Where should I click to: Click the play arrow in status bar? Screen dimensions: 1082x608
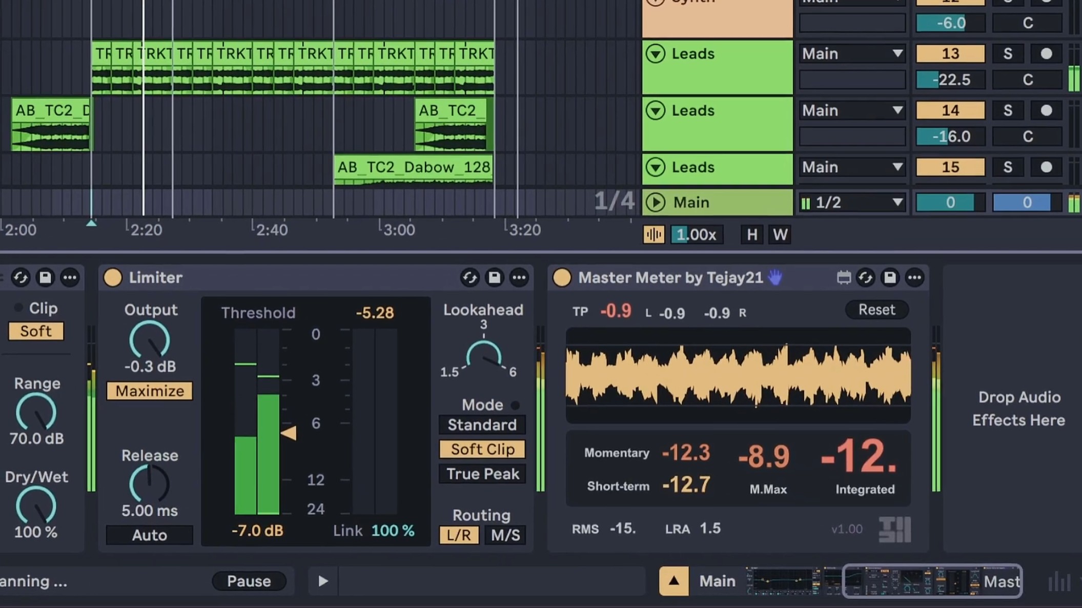pos(322,581)
